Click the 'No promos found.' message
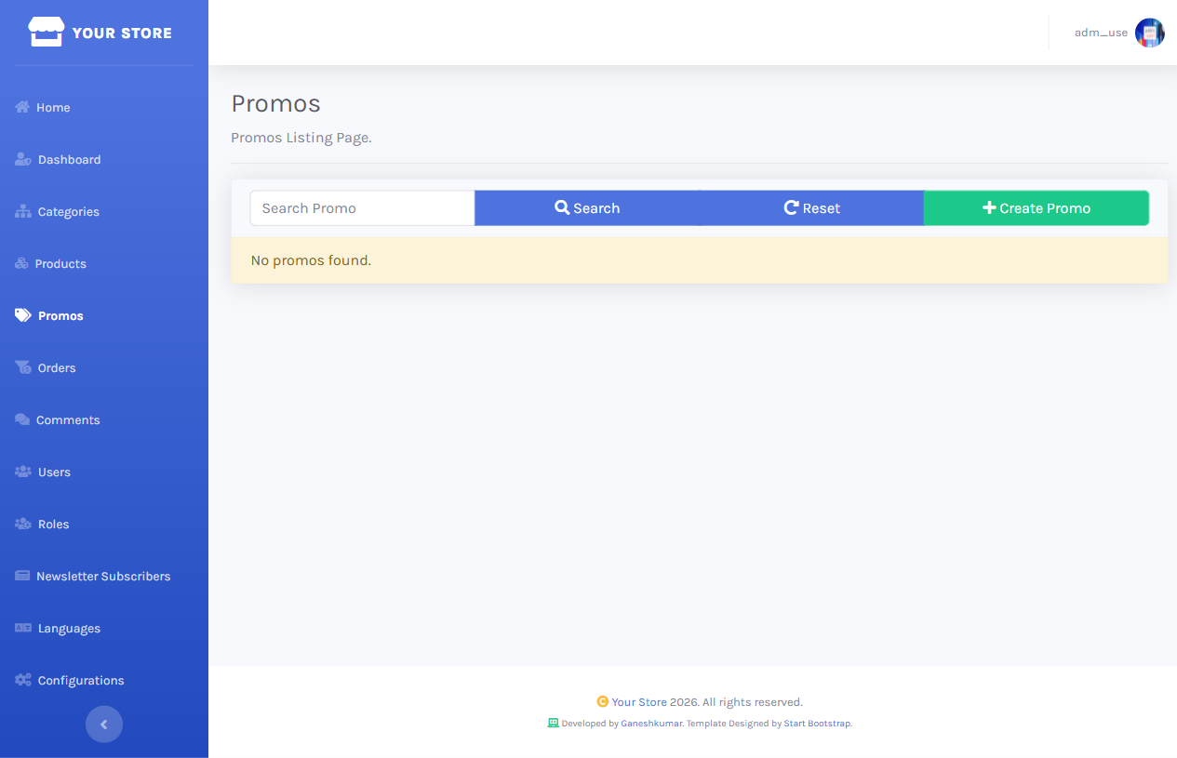The width and height of the screenshot is (1177, 758). (311, 260)
